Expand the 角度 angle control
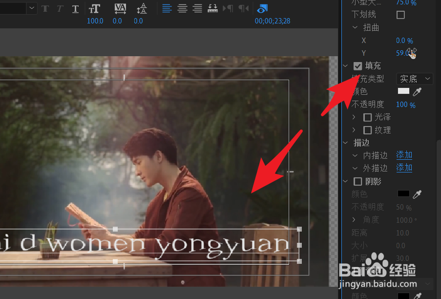 (x=354, y=220)
